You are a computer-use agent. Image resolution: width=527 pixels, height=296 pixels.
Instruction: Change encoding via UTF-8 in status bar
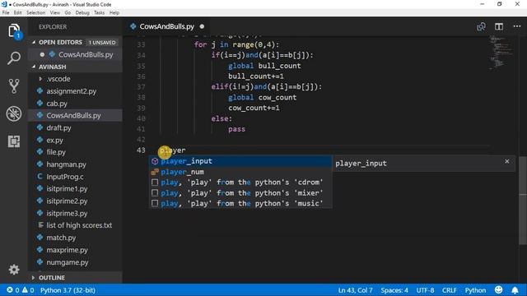point(425,290)
